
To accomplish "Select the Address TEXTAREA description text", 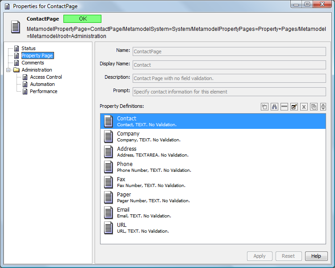I will tap(153, 155).
